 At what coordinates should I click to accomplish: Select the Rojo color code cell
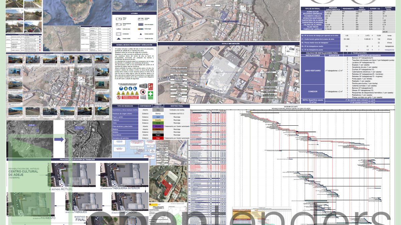tap(158, 138)
